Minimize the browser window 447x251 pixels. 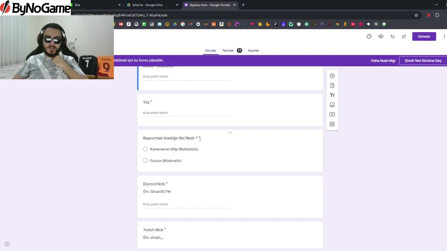point(436,5)
